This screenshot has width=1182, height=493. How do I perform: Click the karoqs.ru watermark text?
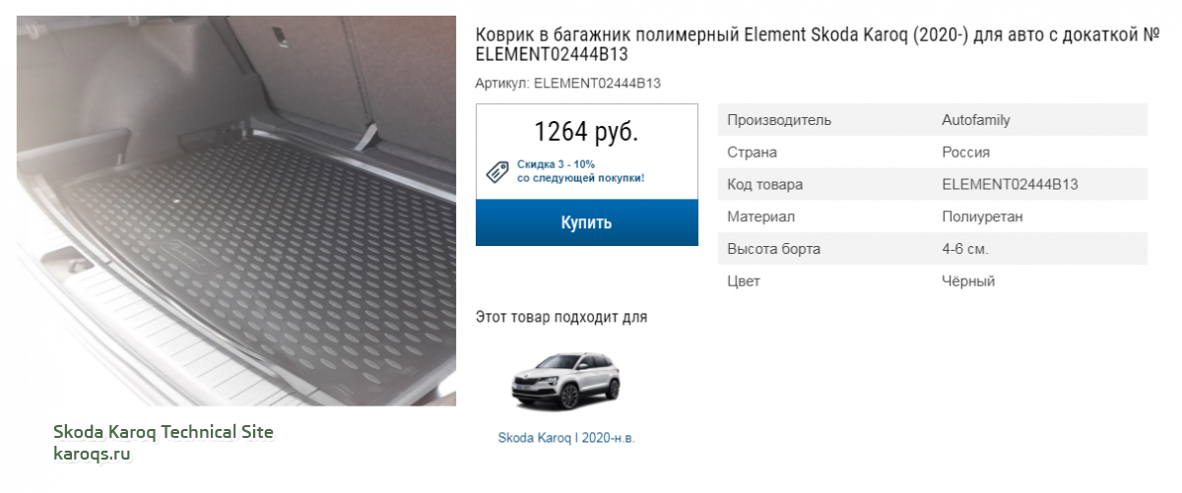click(92, 455)
